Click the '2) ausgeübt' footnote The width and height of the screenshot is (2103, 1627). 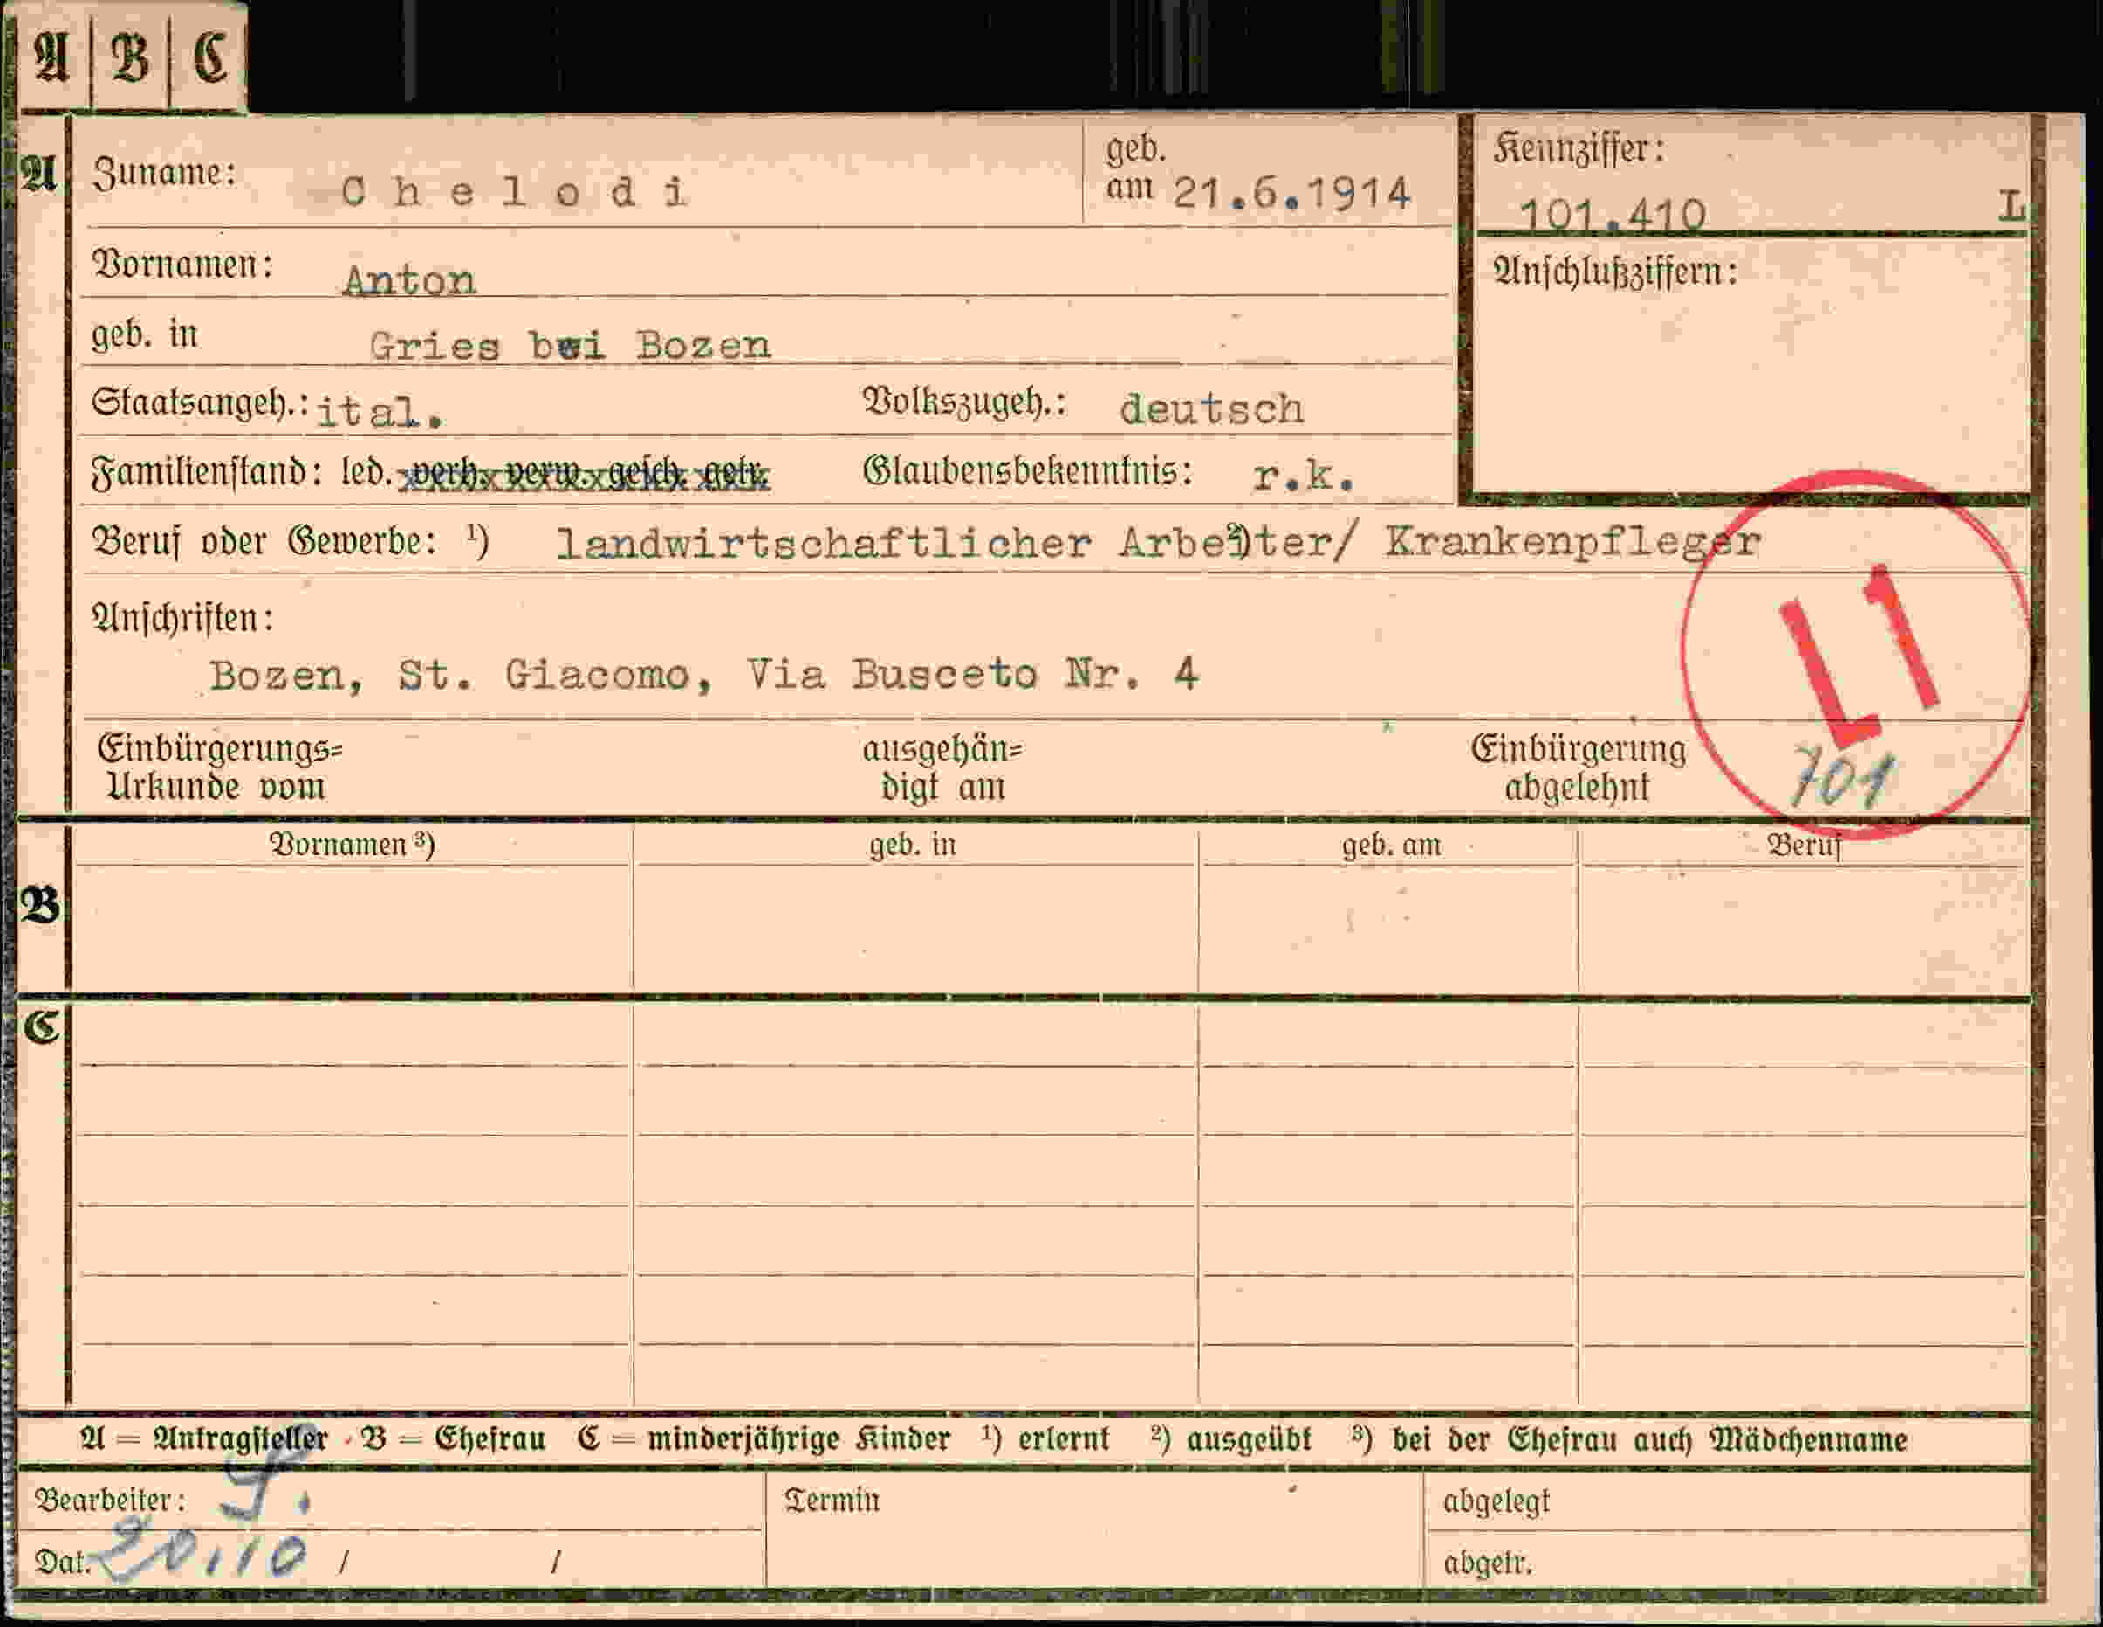click(1230, 1439)
